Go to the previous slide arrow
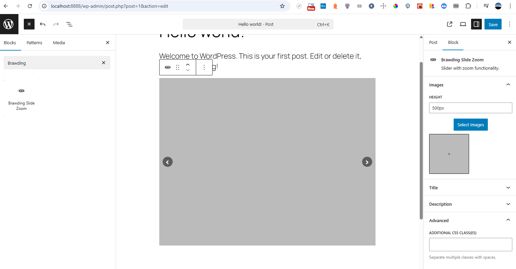 click(168, 162)
